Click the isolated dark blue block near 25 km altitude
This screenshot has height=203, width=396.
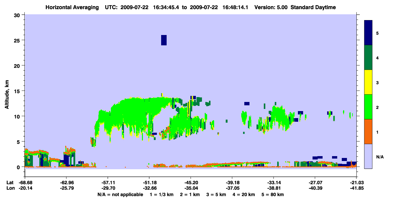[164, 40]
